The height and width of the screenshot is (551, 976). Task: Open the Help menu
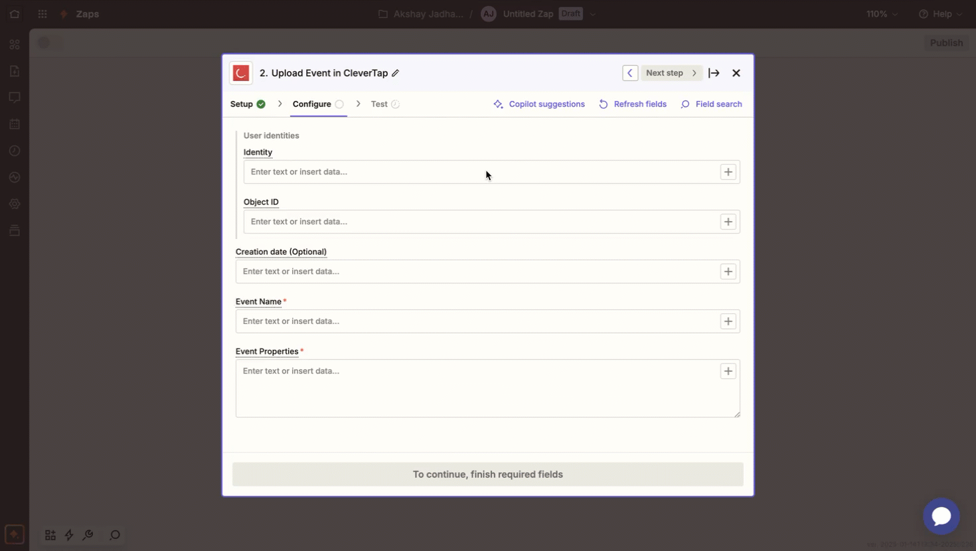(x=941, y=14)
